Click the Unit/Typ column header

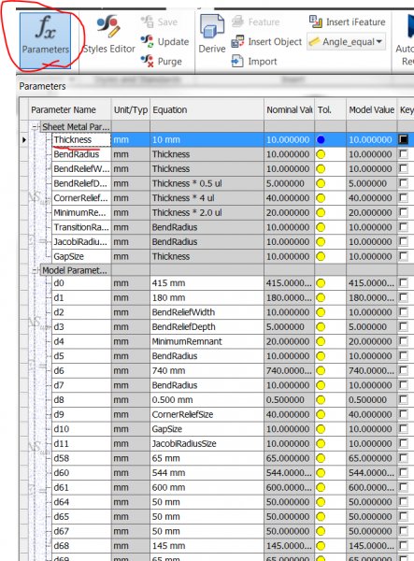point(131,109)
